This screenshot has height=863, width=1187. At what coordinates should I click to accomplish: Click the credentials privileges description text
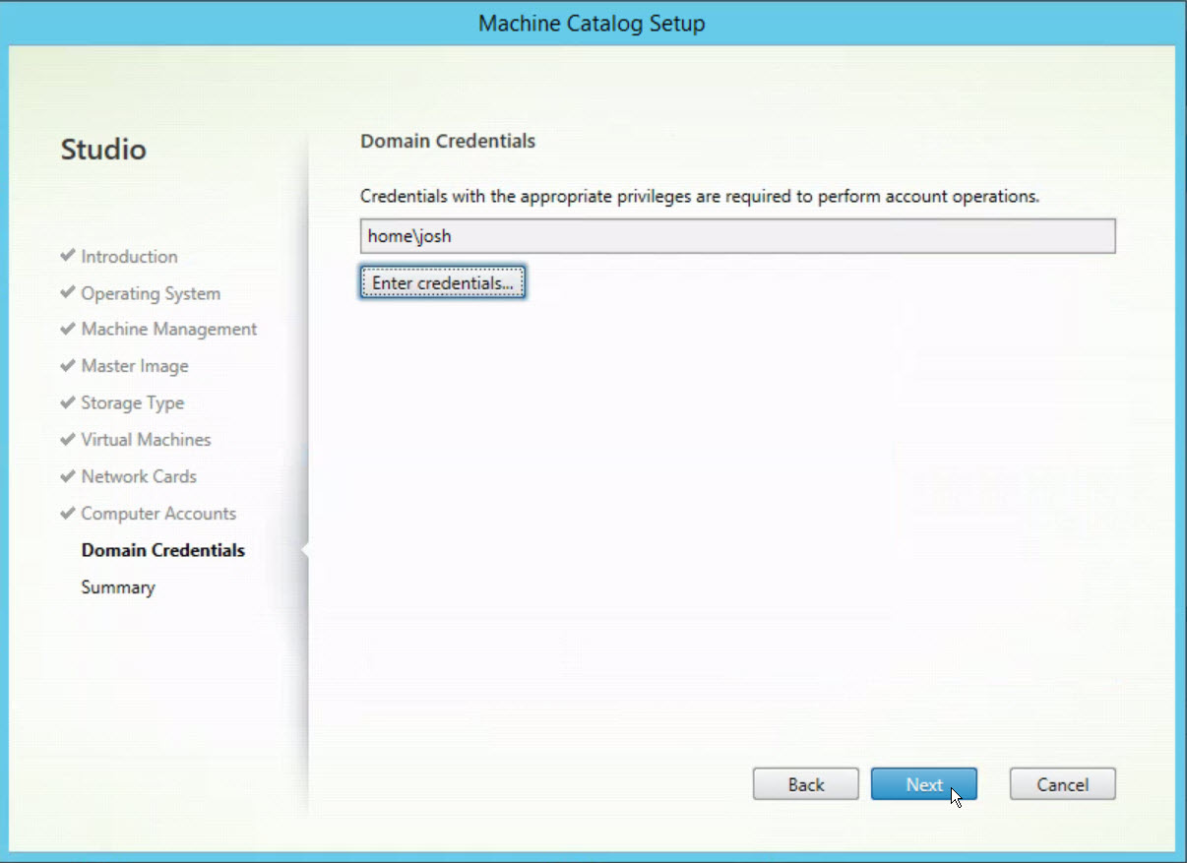click(700, 196)
